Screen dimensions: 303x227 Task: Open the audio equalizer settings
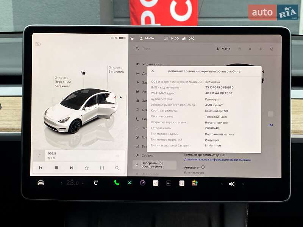pos(102,168)
